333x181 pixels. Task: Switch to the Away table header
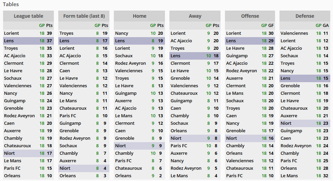pyautogui.click(x=195, y=16)
